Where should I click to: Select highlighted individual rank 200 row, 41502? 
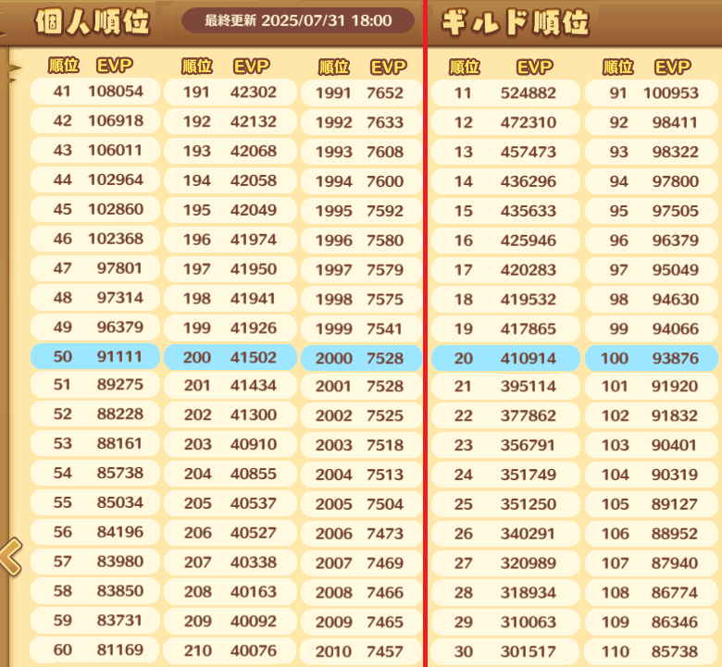230,357
